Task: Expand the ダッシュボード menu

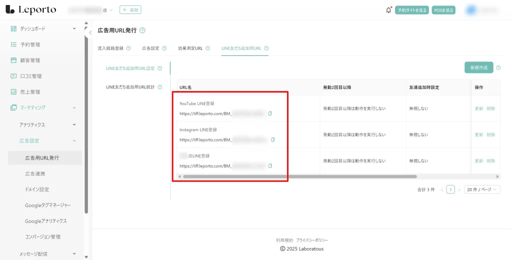Action: pyautogui.click(x=74, y=28)
